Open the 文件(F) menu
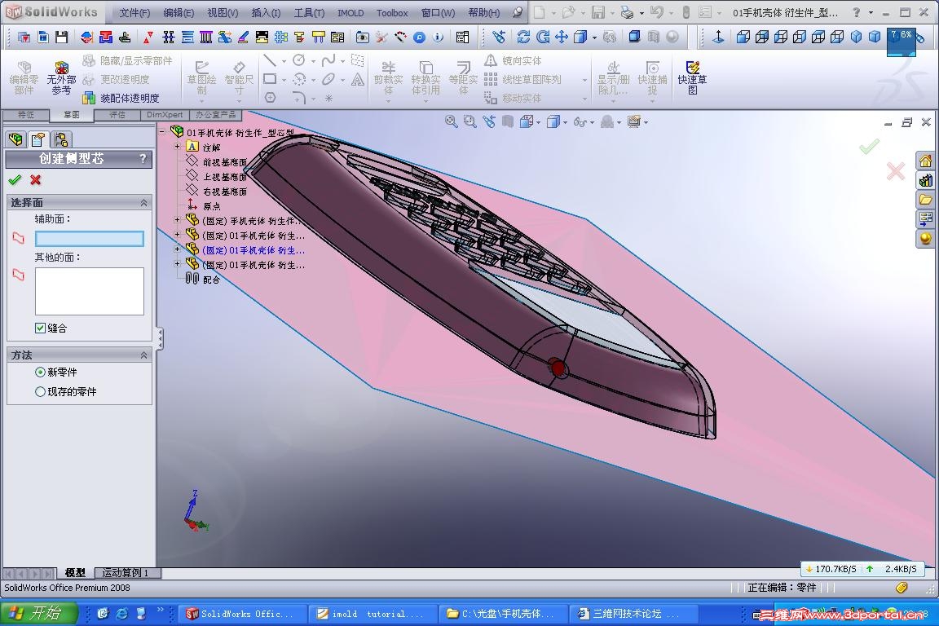The image size is (939, 626). pos(134,12)
